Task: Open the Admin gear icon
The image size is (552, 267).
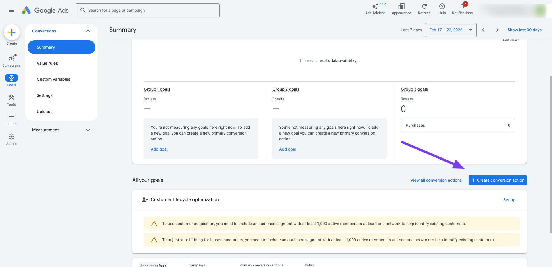Action: 11,137
